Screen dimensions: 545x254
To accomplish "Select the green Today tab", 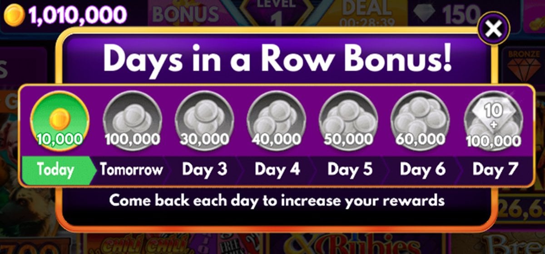I will pyautogui.click(x=55, y=170).
